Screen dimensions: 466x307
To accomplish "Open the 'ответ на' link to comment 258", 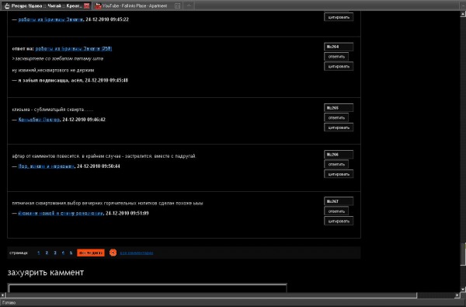I will pos(74,48).
